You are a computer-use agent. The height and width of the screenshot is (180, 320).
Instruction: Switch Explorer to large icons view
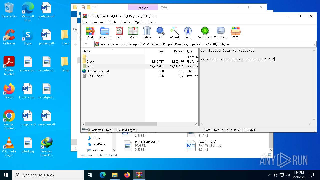pos(270,155)
